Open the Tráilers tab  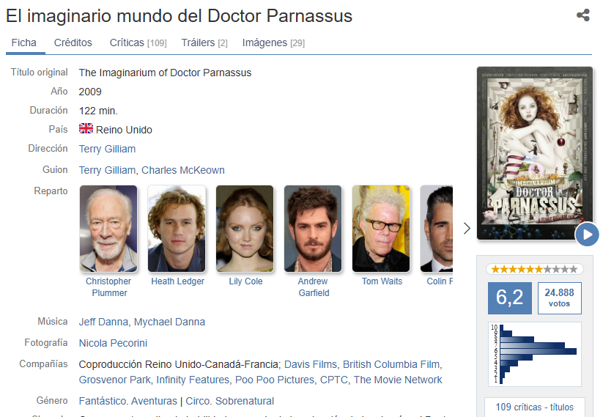204,43
